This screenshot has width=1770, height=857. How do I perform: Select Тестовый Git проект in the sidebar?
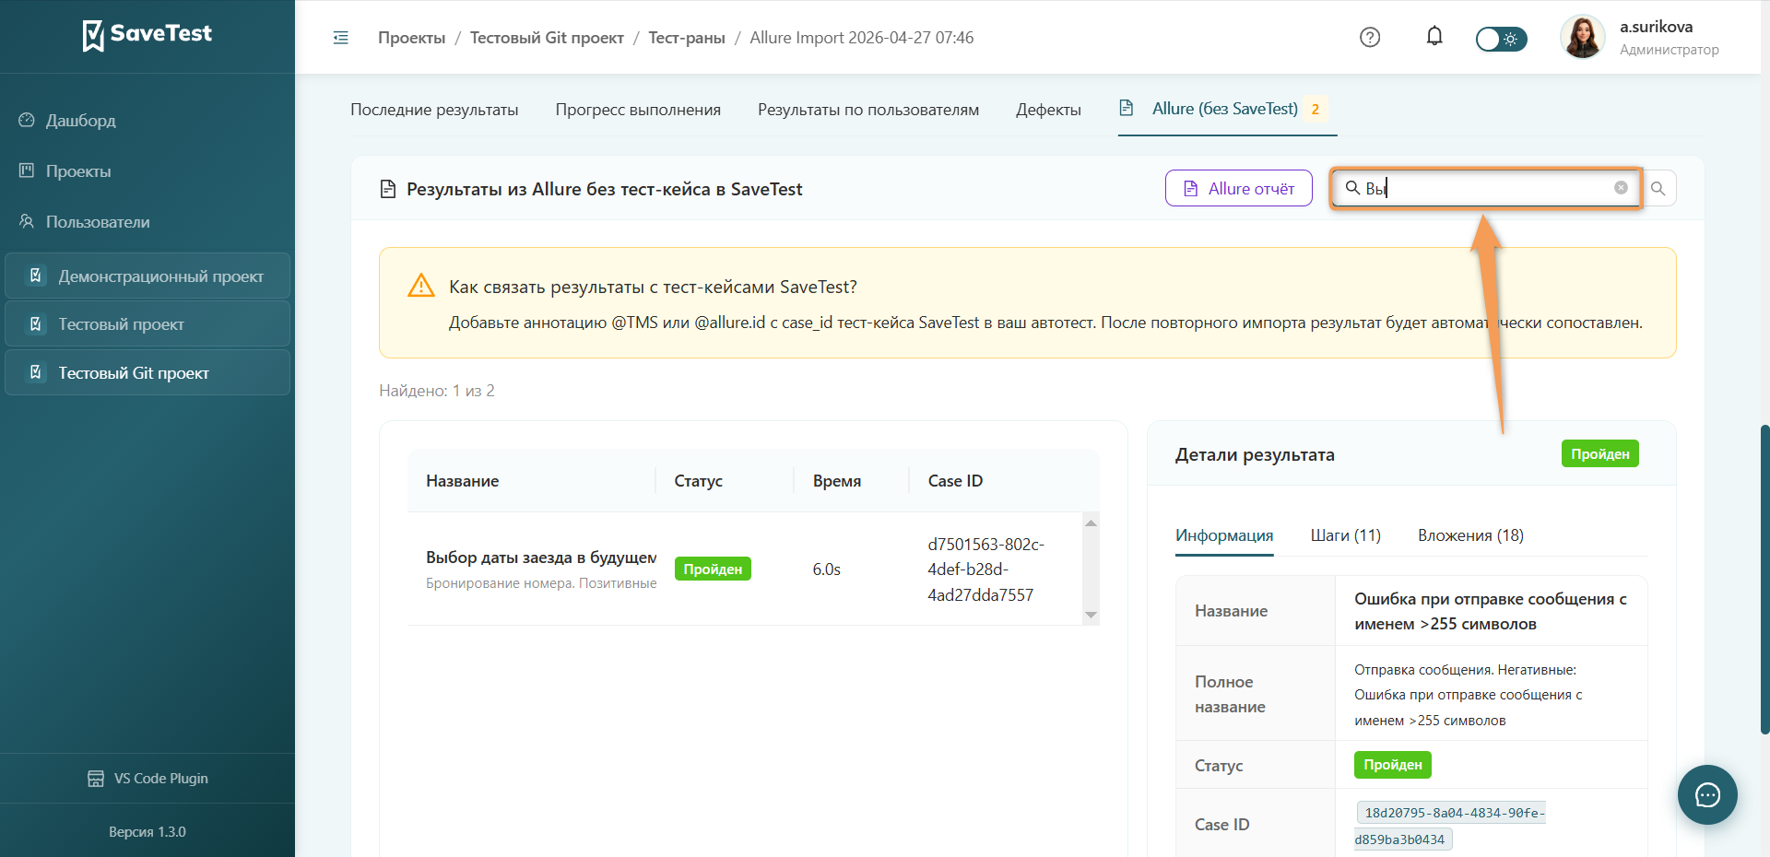[147, 373]
